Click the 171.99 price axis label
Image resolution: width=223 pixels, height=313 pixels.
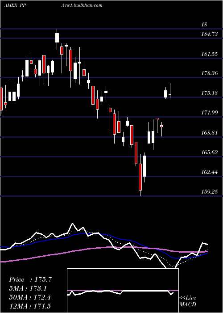pyautogui.click(x=210, y=113)
